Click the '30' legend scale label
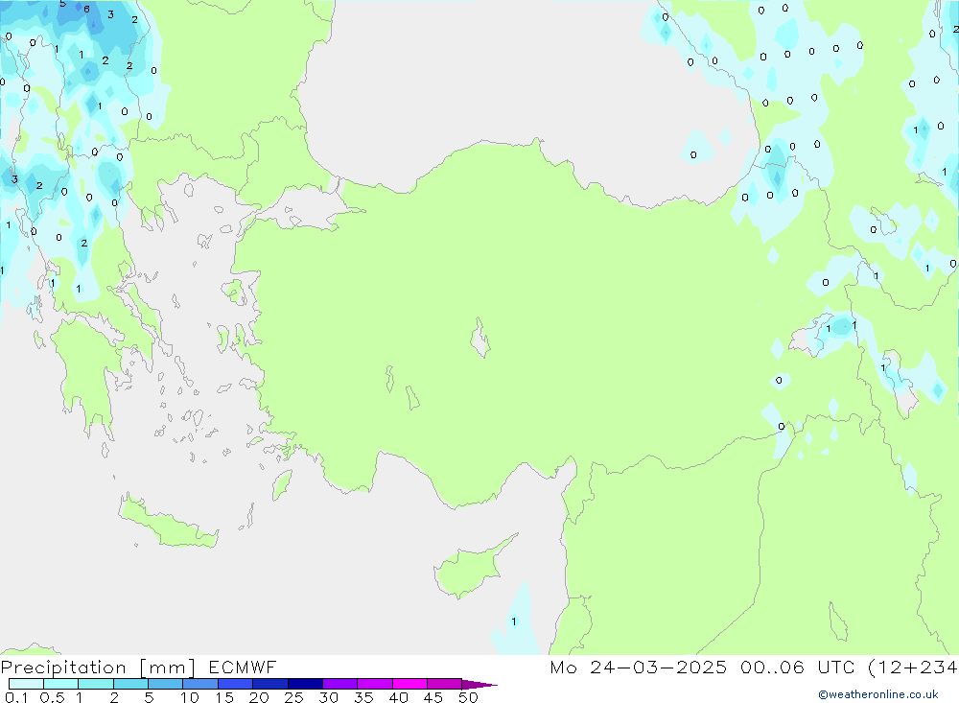The width and height of the screenshot is (959, 703). click(x=329, y=697)
